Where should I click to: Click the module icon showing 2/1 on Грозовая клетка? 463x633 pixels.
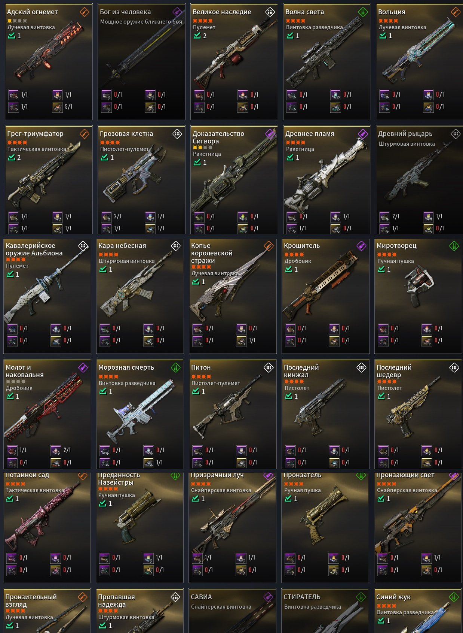point(106,216)
